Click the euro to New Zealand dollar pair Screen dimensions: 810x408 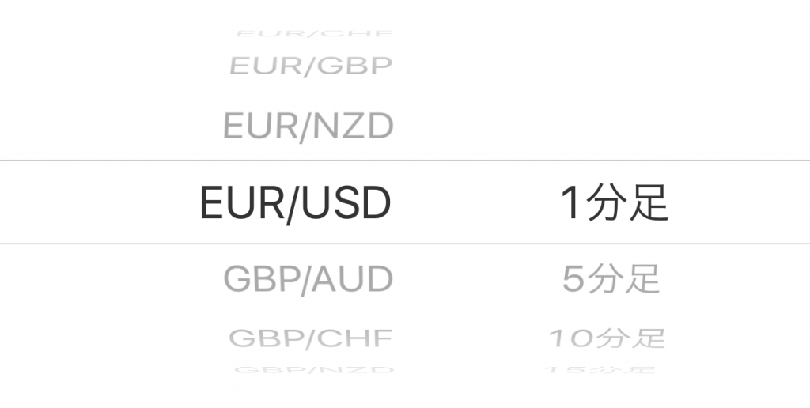[x=308, y=127]
